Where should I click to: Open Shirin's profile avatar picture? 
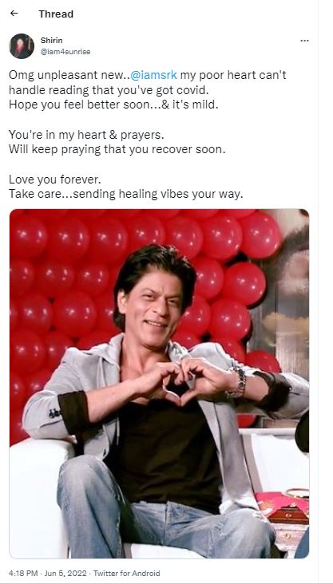(22, 46)
